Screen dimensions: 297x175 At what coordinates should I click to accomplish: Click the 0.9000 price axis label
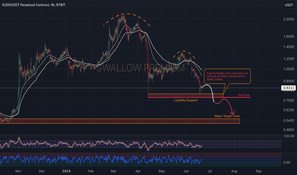(289, 81)
